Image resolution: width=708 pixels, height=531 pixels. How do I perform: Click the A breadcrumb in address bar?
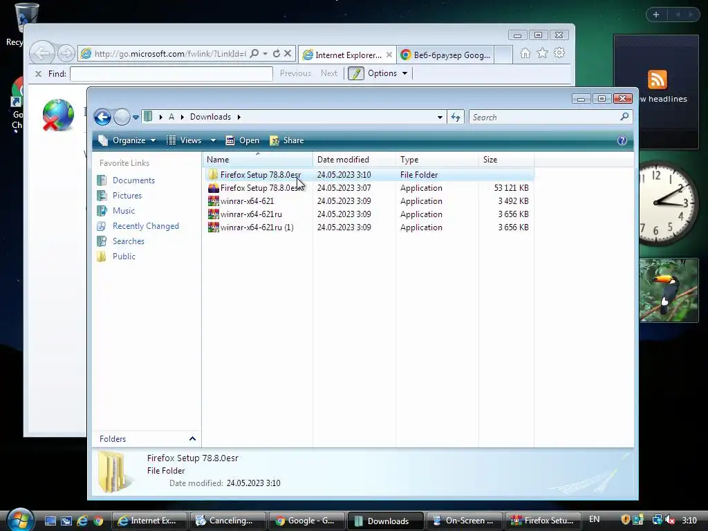pos(171,117)
